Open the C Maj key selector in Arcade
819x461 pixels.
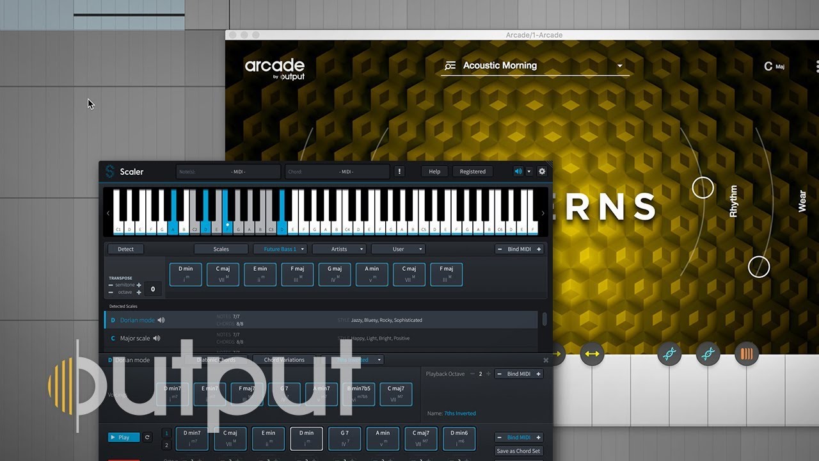pos(774,66)
